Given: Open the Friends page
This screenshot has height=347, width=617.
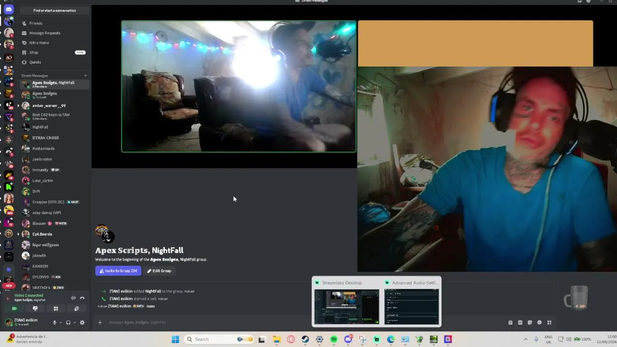Looking at the screenshot, I should [54, 23].
